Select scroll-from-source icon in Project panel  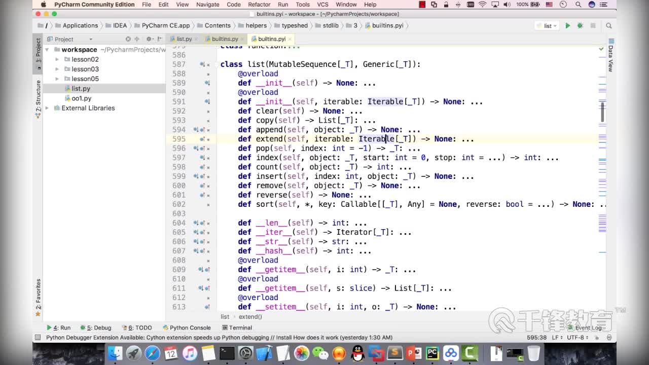point(128,39)
